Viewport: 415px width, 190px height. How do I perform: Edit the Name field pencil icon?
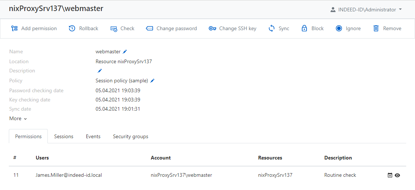click(x=125, y=52)
